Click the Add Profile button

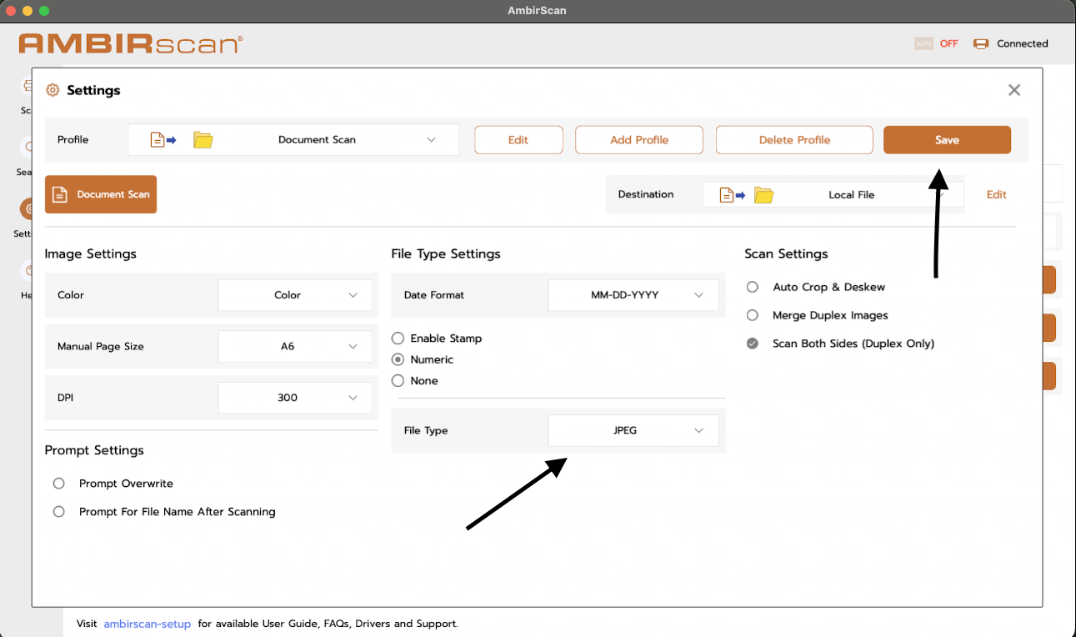coord(639,140)
